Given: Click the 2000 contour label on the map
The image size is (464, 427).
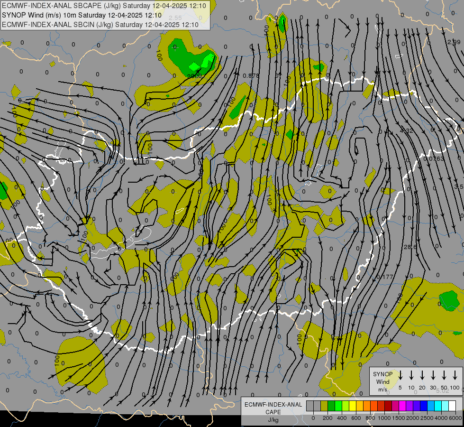Looking at the screenshot, I should coord(194,76).
